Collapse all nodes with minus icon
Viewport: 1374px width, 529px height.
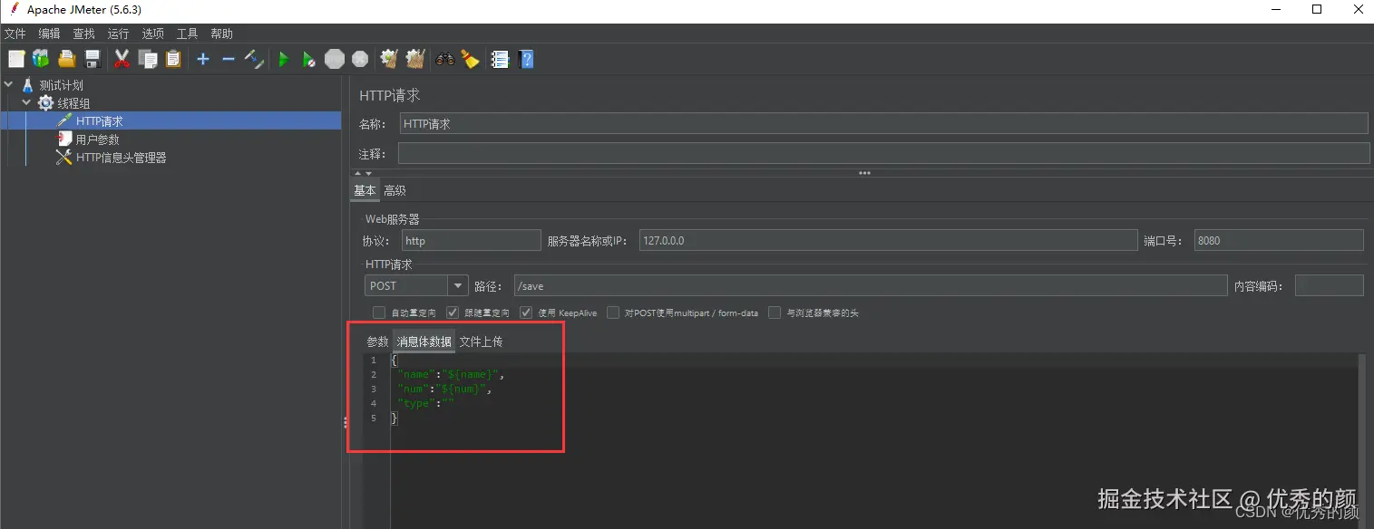pos(229,59)
